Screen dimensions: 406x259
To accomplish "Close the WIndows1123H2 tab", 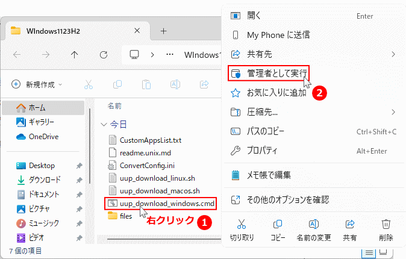I will pos(137,31).
